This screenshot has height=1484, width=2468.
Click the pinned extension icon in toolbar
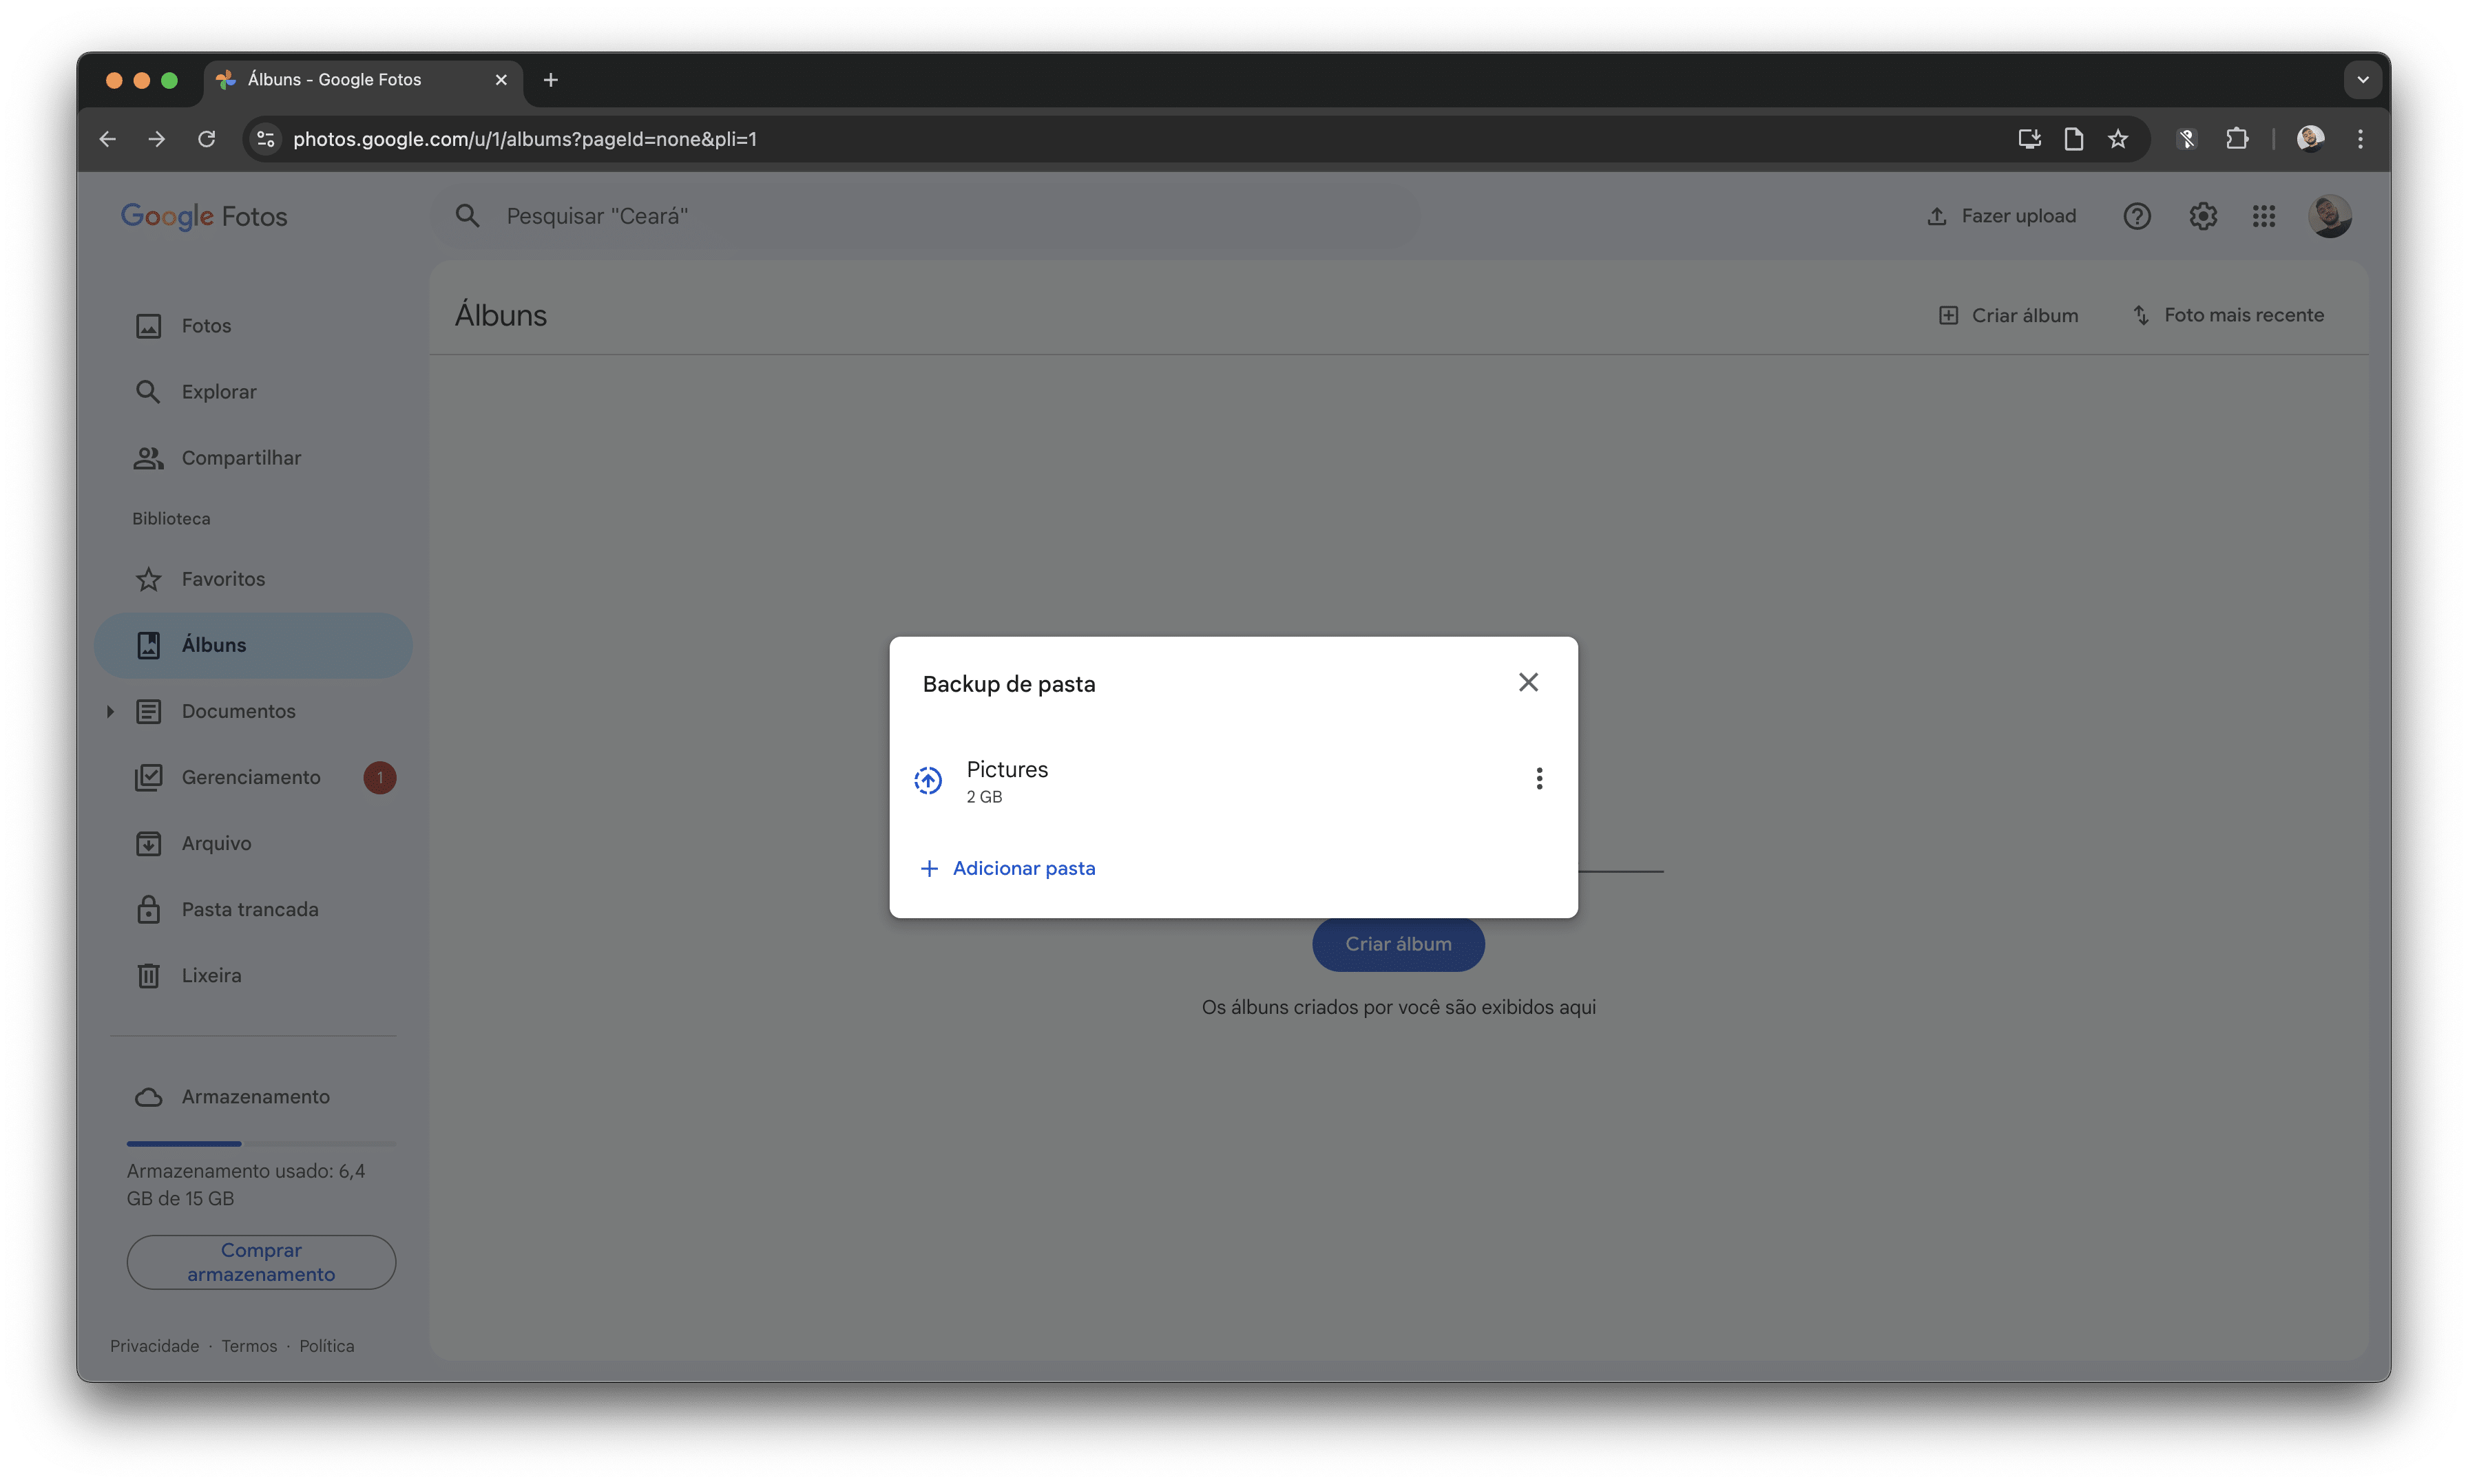pos(2187,139)
